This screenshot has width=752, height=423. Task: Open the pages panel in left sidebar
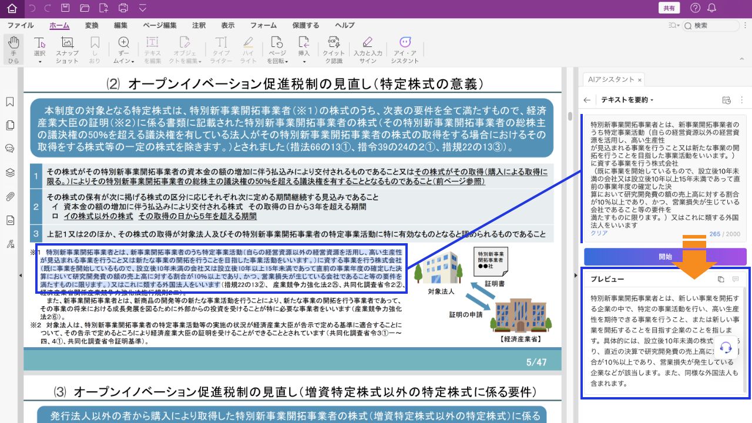point(10,125)
